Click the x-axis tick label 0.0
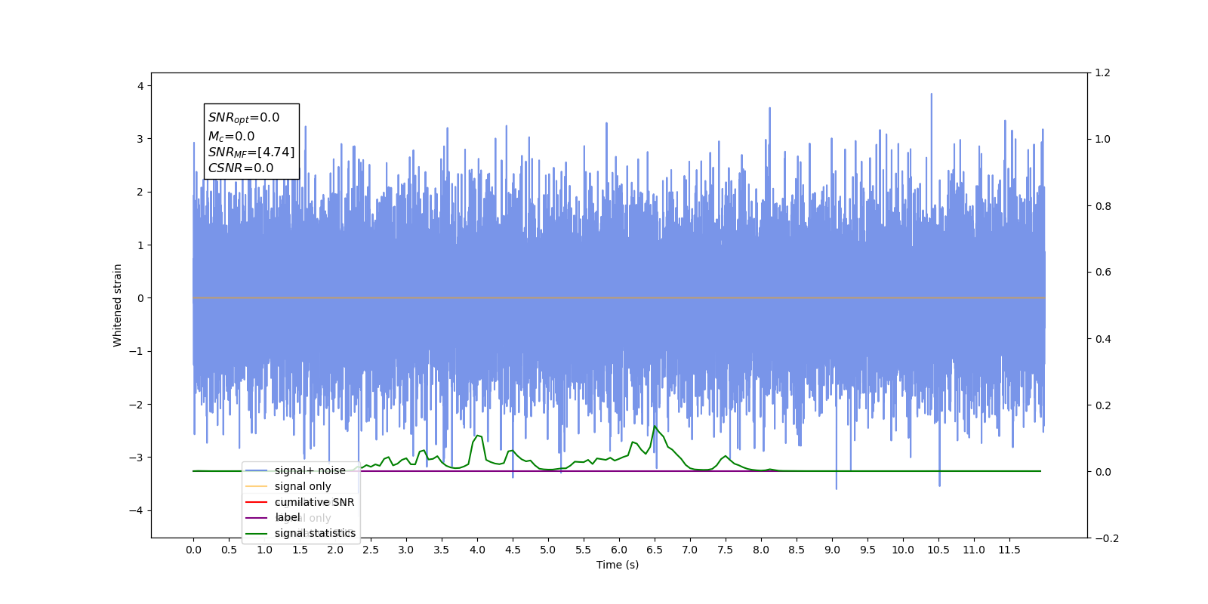The image size is (1208, 604). point(193,550)
